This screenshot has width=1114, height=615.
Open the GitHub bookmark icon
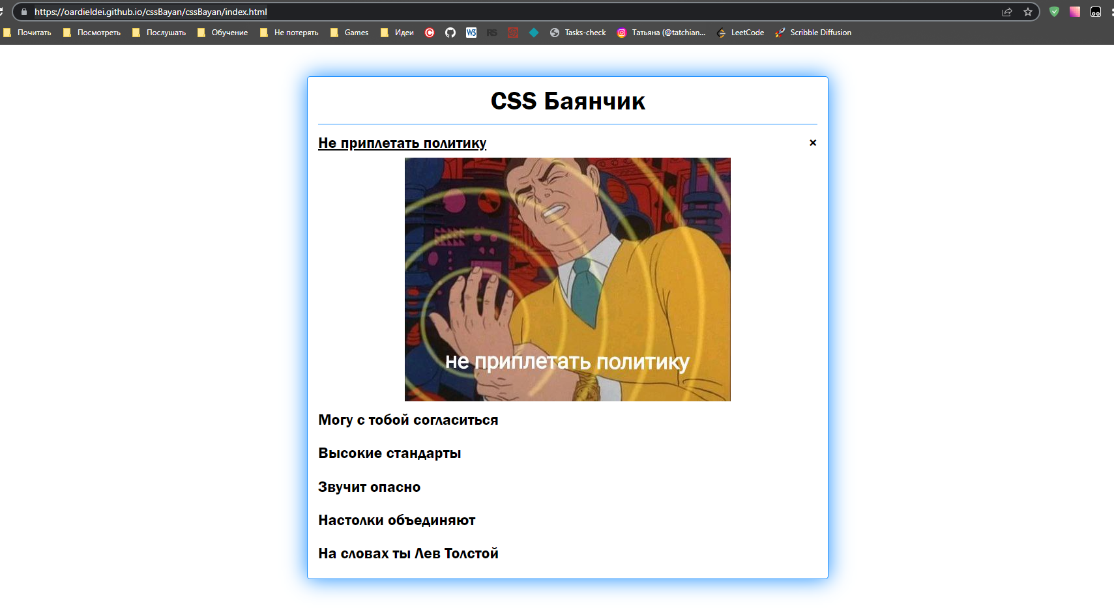[450, 33]
